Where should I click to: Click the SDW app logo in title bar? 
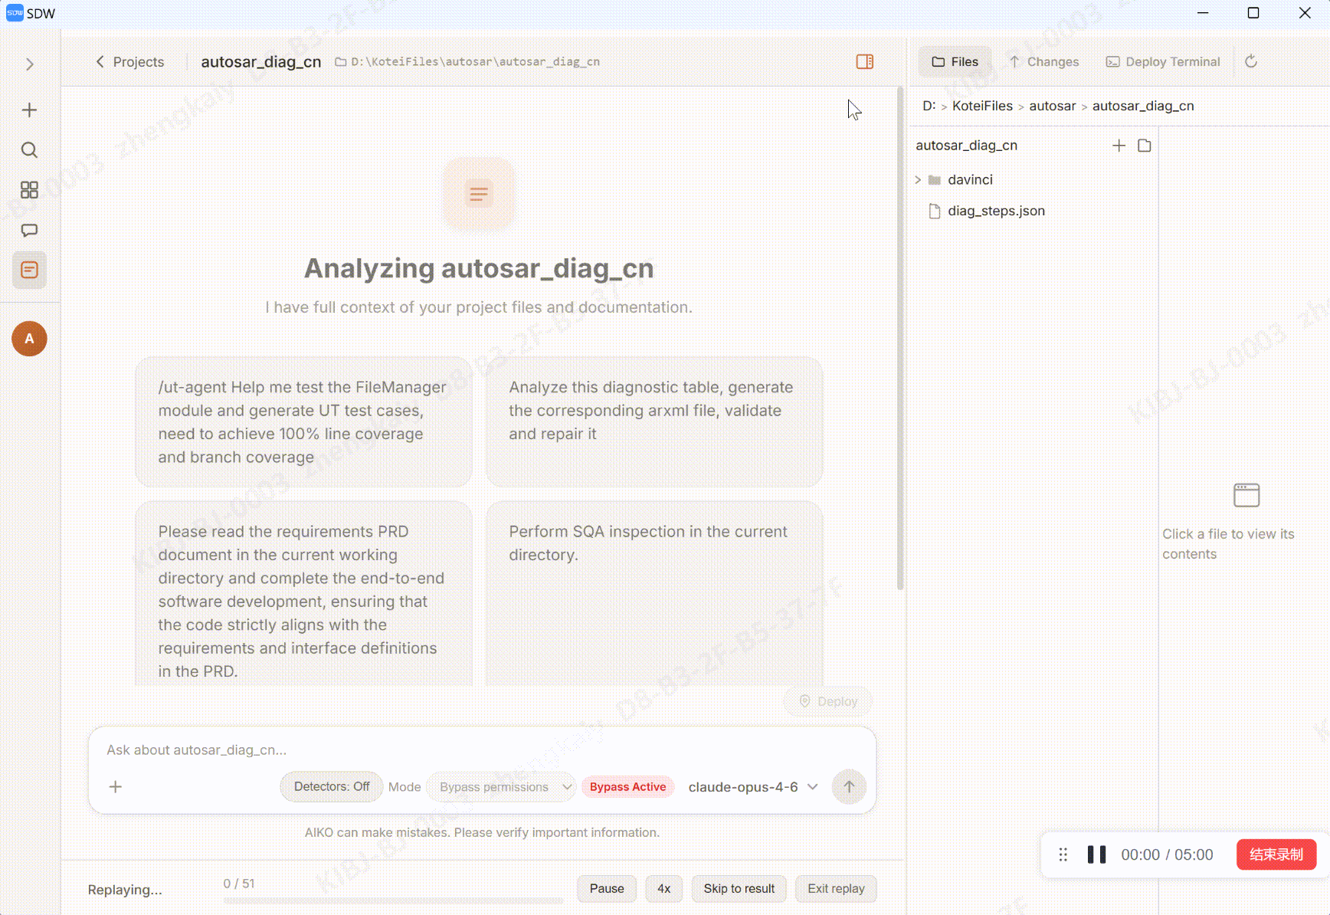tap(15, 13)
